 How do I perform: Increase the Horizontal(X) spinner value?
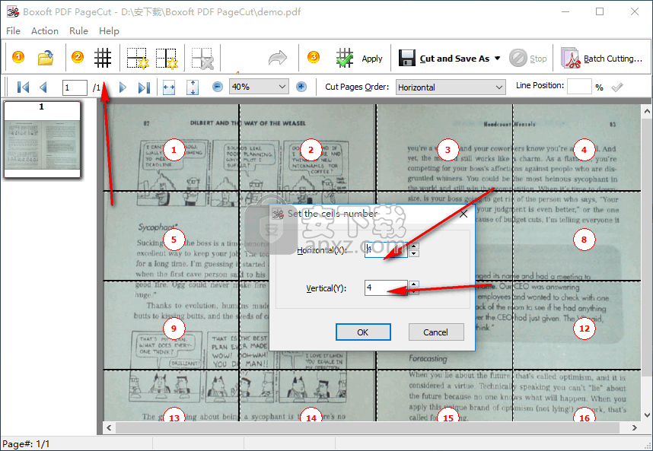413,246
